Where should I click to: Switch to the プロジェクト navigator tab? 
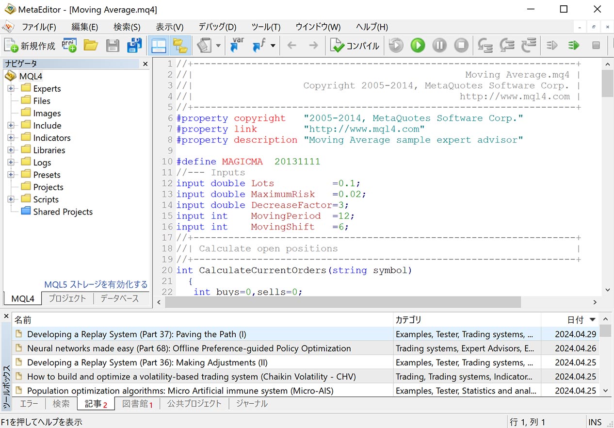click(x=67, y=298)
